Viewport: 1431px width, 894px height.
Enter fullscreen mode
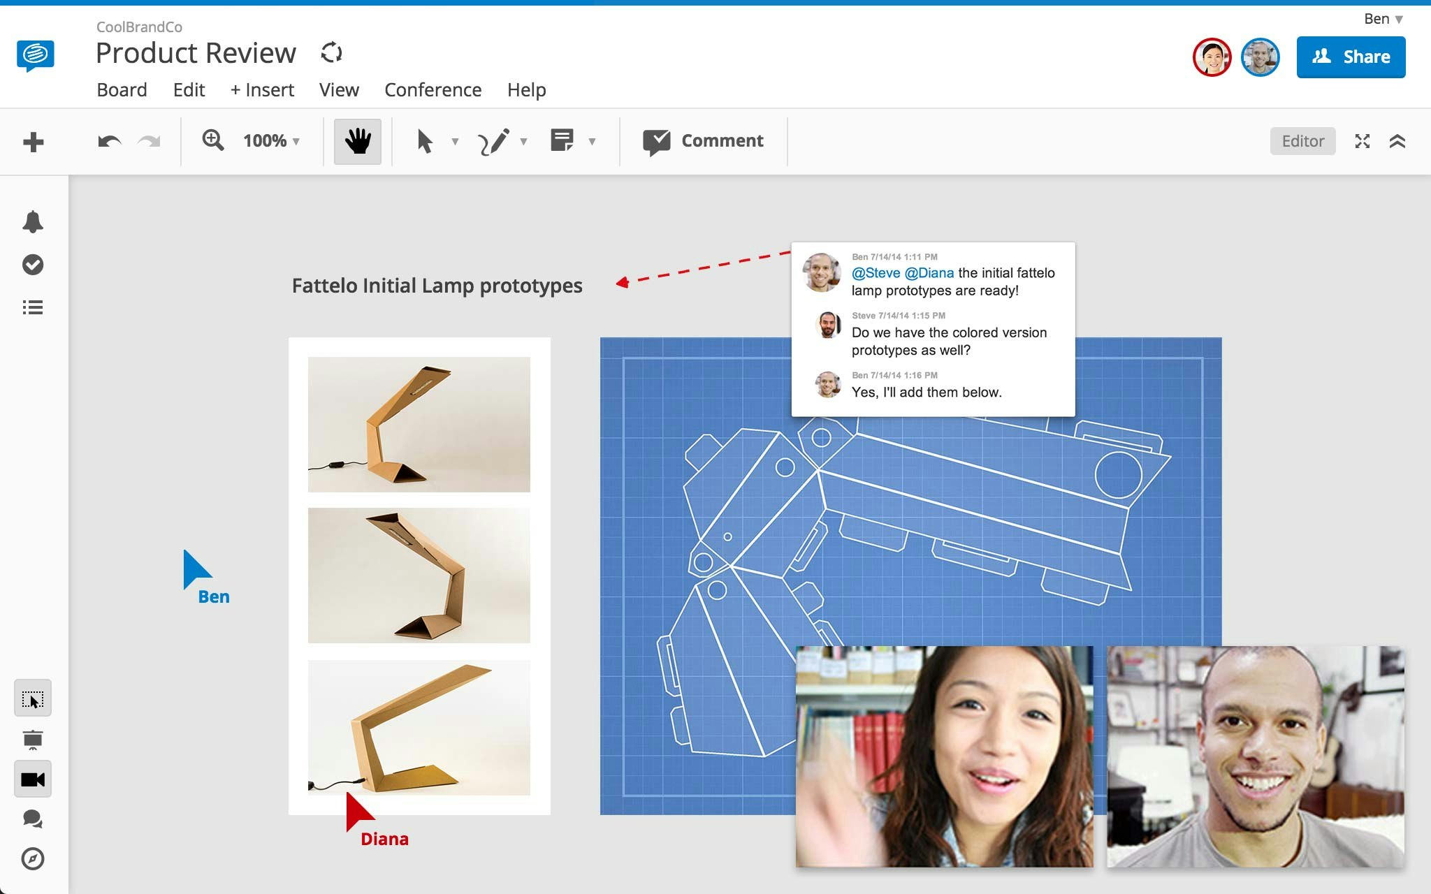pos(1361,141)
